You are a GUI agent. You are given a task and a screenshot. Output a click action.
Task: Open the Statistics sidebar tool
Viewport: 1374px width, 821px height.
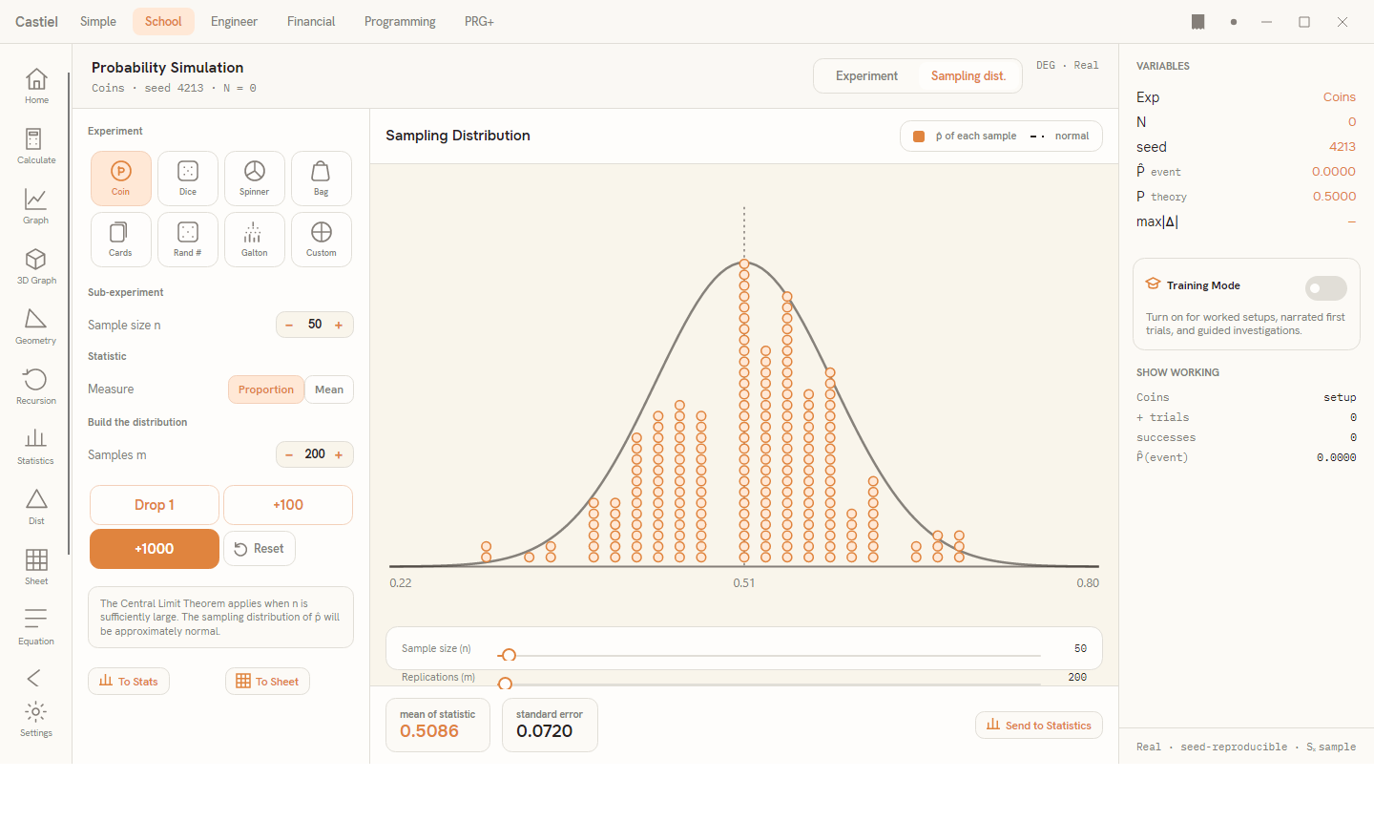[36, 447]
